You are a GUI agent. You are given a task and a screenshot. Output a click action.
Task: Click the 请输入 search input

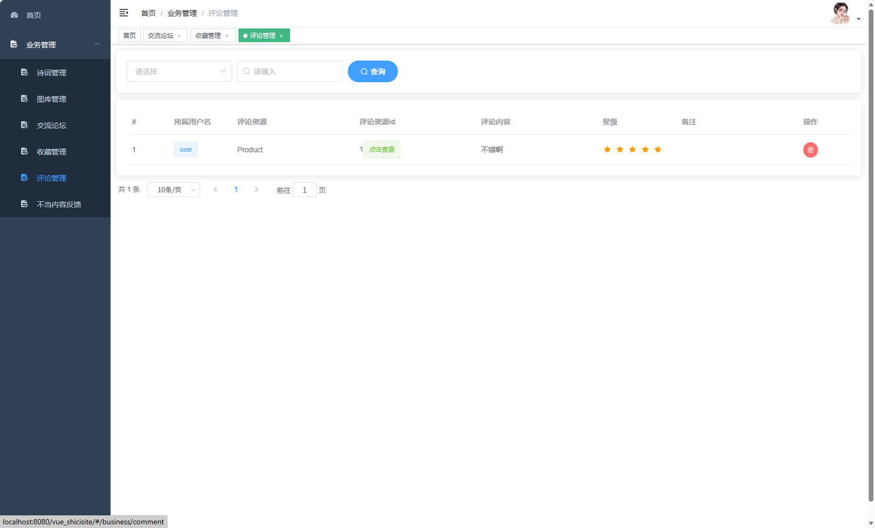tap(290, 71)
